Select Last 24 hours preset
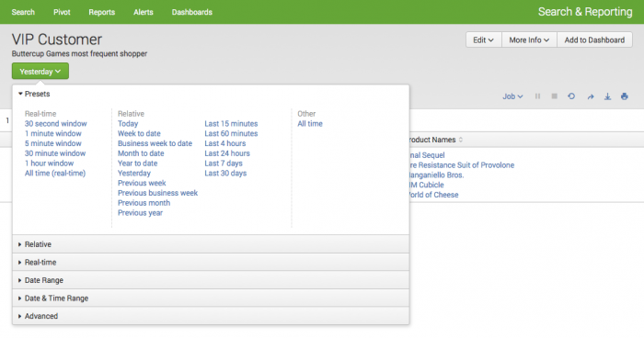Screen dimensions: 644x338 [x=227, y=153]
